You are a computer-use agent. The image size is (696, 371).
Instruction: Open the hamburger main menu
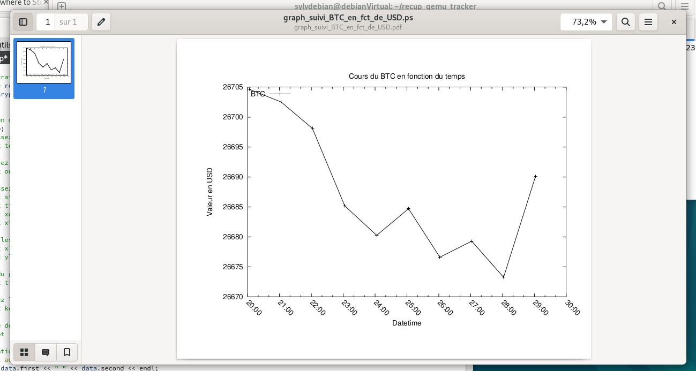point(648,22)
